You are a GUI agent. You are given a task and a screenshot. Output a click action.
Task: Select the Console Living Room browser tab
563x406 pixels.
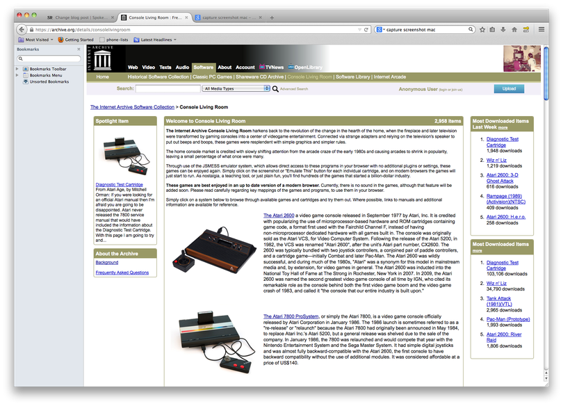click(154, 17)
